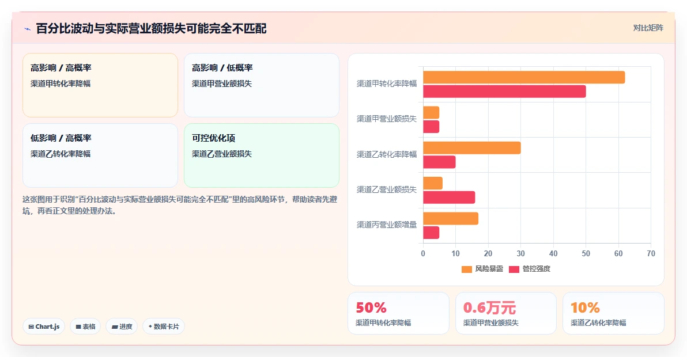Click y-axis label 渠道甲营业额损失 in chart
Viewport: 687px width, 357px height.
click(x=386, y=119)
